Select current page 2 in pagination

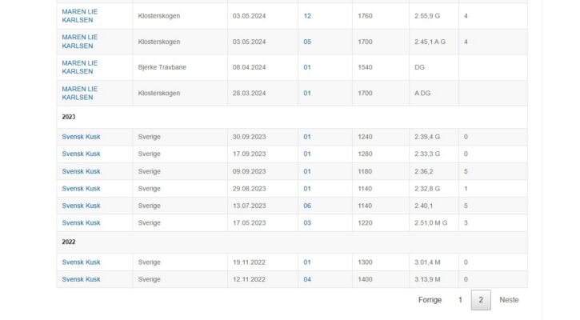point(481,300)
